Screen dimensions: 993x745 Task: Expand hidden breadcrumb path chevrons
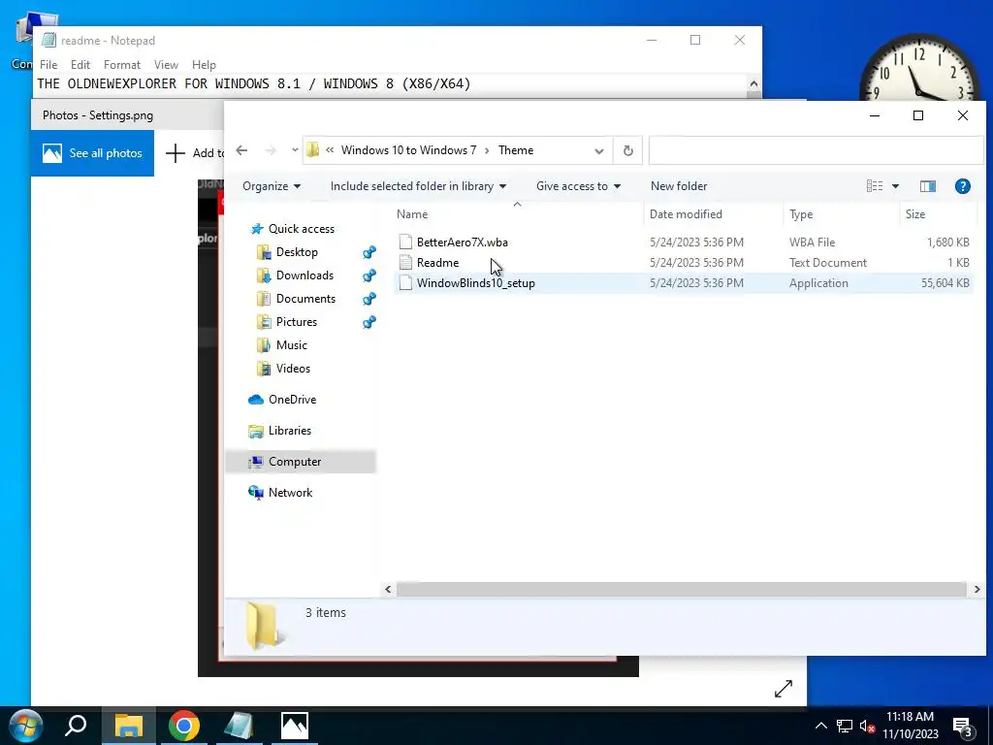330,150
